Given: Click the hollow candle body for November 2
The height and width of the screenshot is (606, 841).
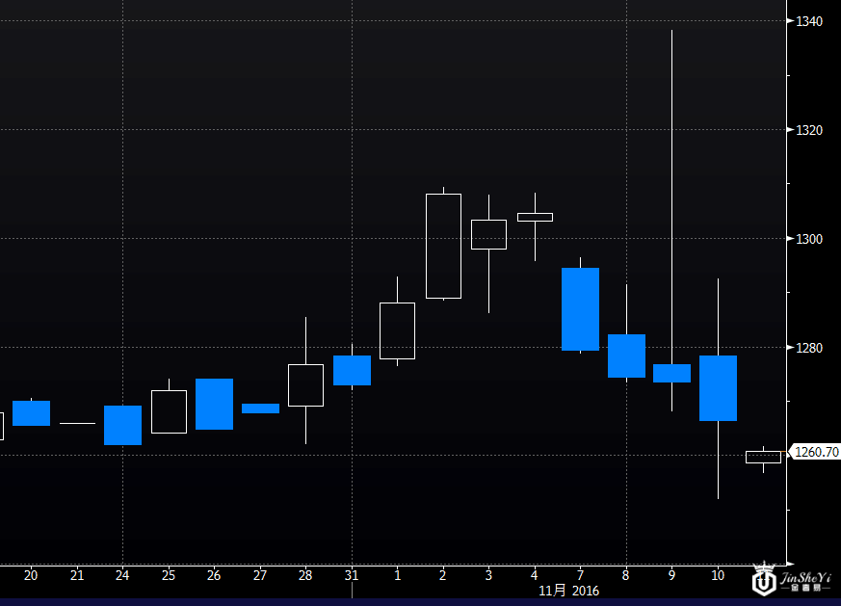Looking at the screenshot, I should [x=443, y=246].
